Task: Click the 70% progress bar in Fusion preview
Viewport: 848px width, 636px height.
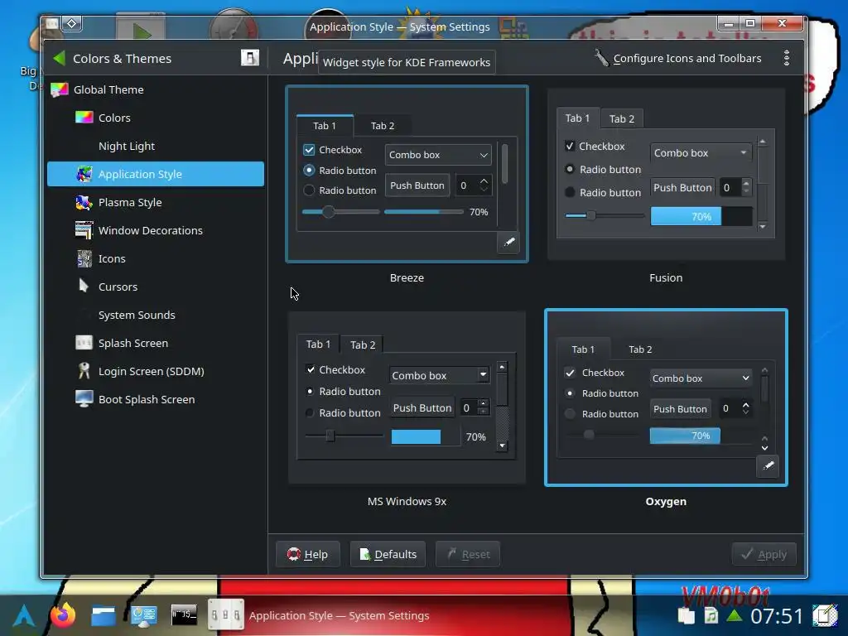Action: (x=701, y=216)
